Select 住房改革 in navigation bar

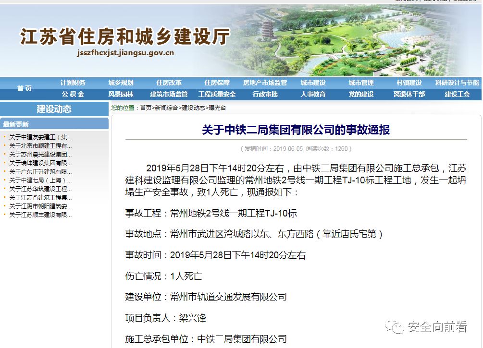pyautogui.click(x=169, y=83)
